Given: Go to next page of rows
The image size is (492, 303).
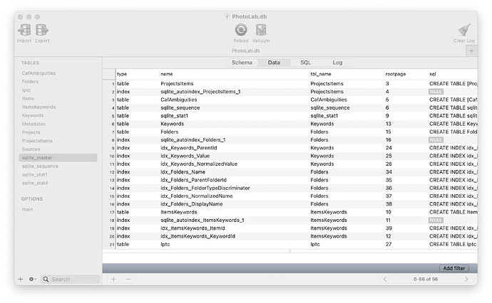Looking at the screenshot, I should tap(466, 279).
